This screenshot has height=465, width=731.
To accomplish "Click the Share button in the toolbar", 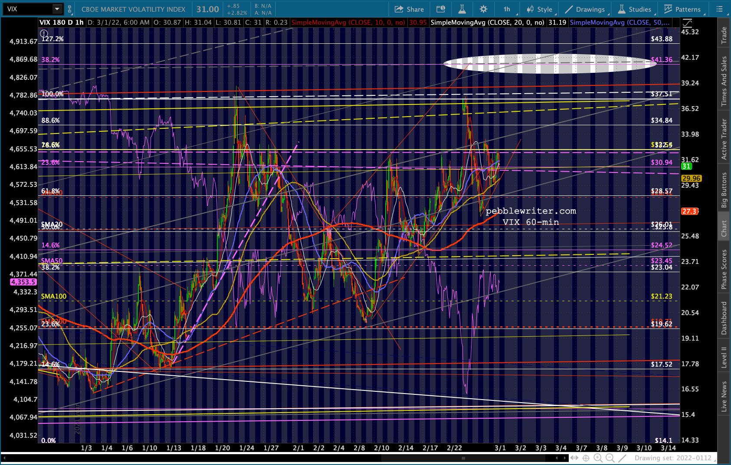I will (409, 9).
